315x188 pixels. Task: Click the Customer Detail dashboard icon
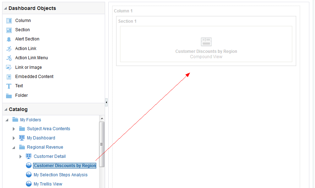(x=29, y=156)
